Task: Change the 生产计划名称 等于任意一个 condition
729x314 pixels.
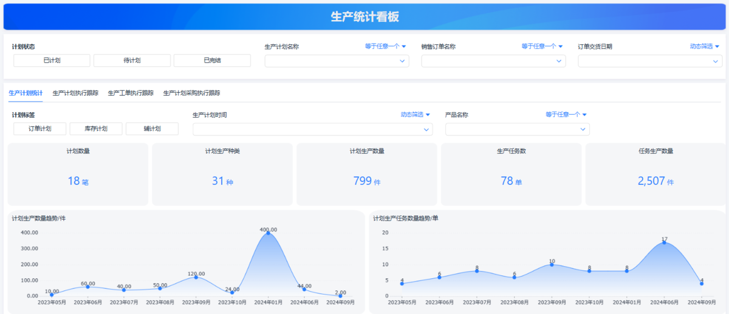Action: (385, 46)
